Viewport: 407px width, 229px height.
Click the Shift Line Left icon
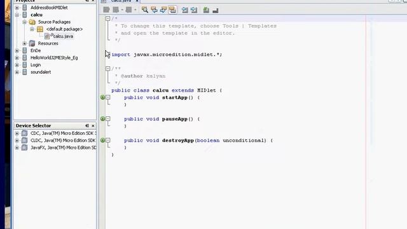[185, 10]
